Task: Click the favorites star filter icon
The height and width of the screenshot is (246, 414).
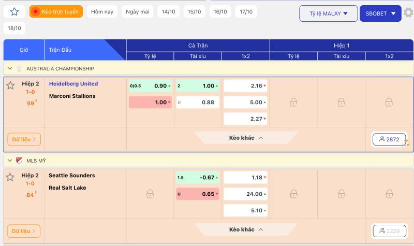Action: click(x=14, y=11)
